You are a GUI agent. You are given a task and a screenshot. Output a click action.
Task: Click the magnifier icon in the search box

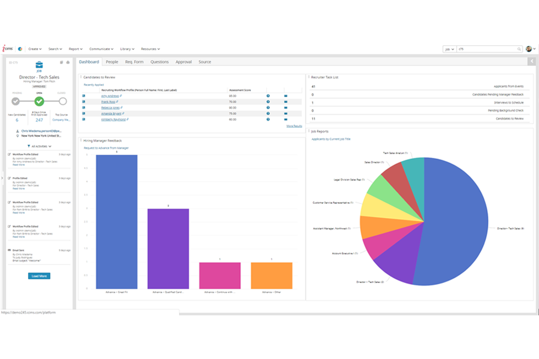coord(520,49)
